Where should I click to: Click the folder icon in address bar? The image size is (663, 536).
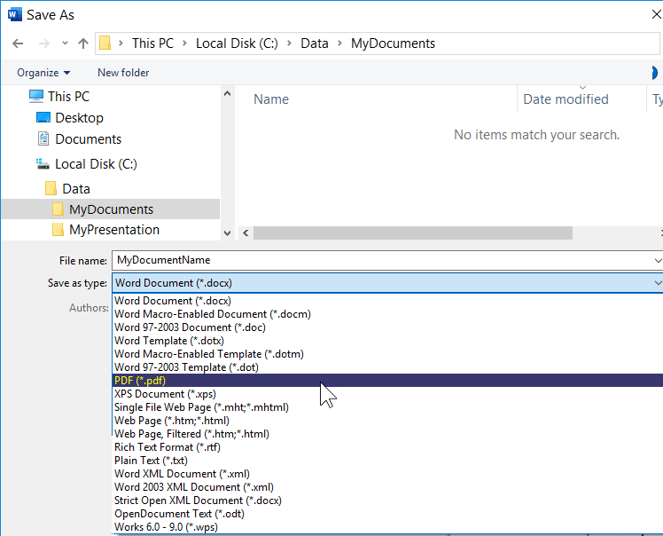(x=105, y=43)
